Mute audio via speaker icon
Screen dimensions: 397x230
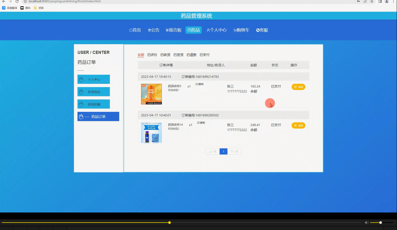366,222
